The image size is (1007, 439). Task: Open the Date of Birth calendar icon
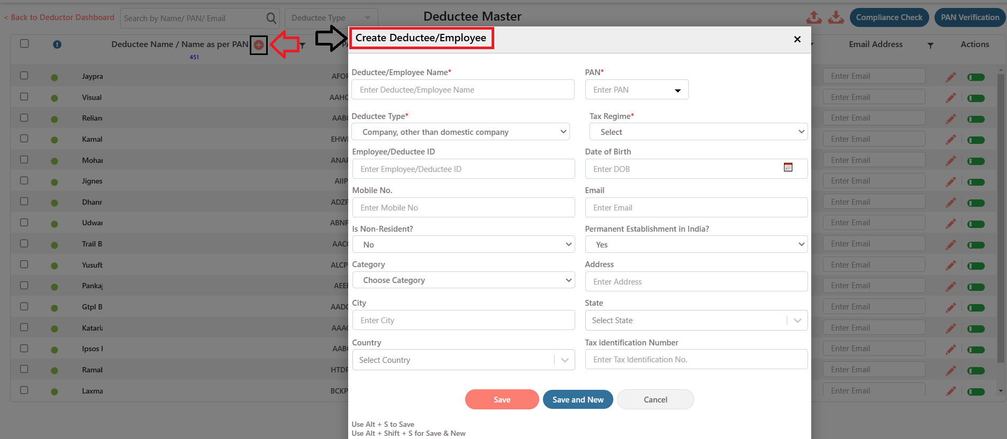(x=788, y=167)
